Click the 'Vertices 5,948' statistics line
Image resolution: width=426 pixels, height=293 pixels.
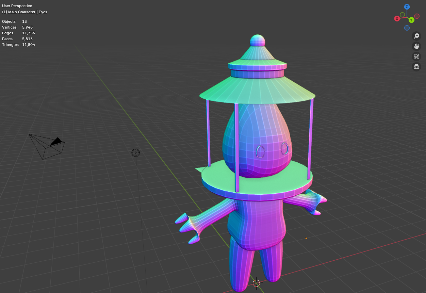pyautogui.click(x=17, y=27)
